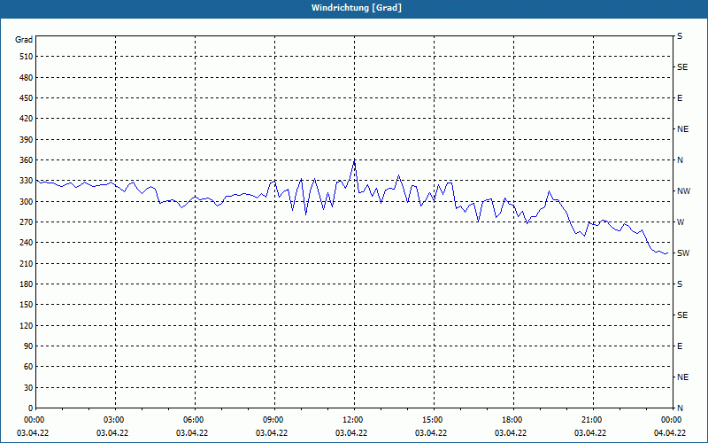708x443 pixels.
Task: Click the 00:00 label dated 03.04.22
Action: pos(35,420)
